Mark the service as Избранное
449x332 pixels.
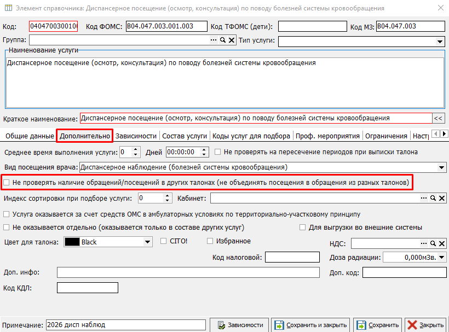[210, 241]
